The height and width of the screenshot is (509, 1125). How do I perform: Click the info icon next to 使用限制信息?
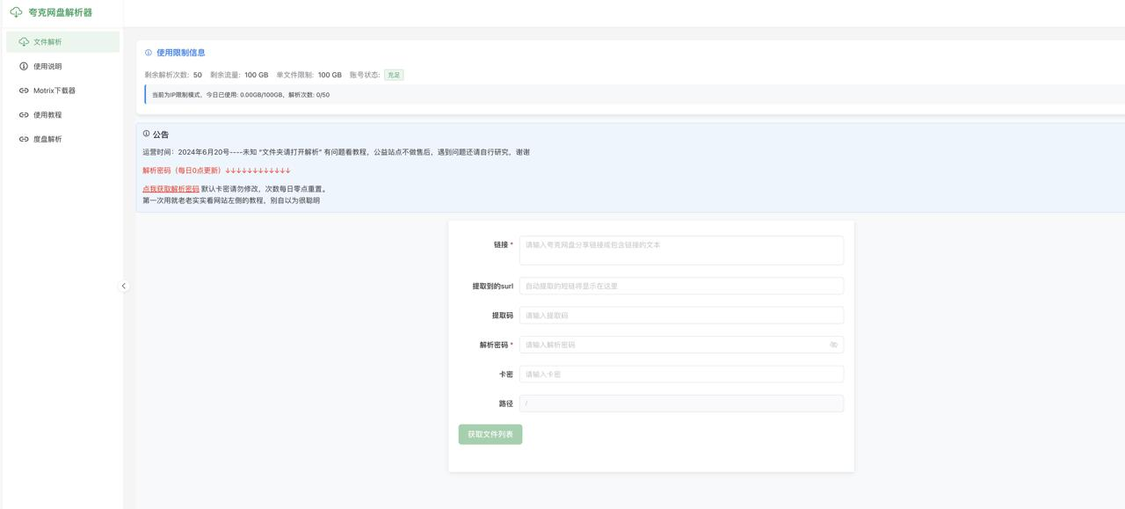(147, 52)
